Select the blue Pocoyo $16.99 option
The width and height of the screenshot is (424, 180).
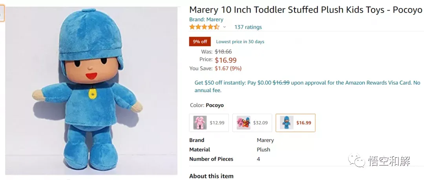click(295, 123)
